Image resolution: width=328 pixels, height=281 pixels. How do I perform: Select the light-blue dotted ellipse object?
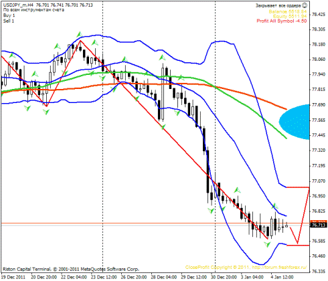295,122
